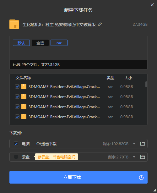Click the fourth file's rar archive icon
157x193 pixels.
[x=24, y=117]
